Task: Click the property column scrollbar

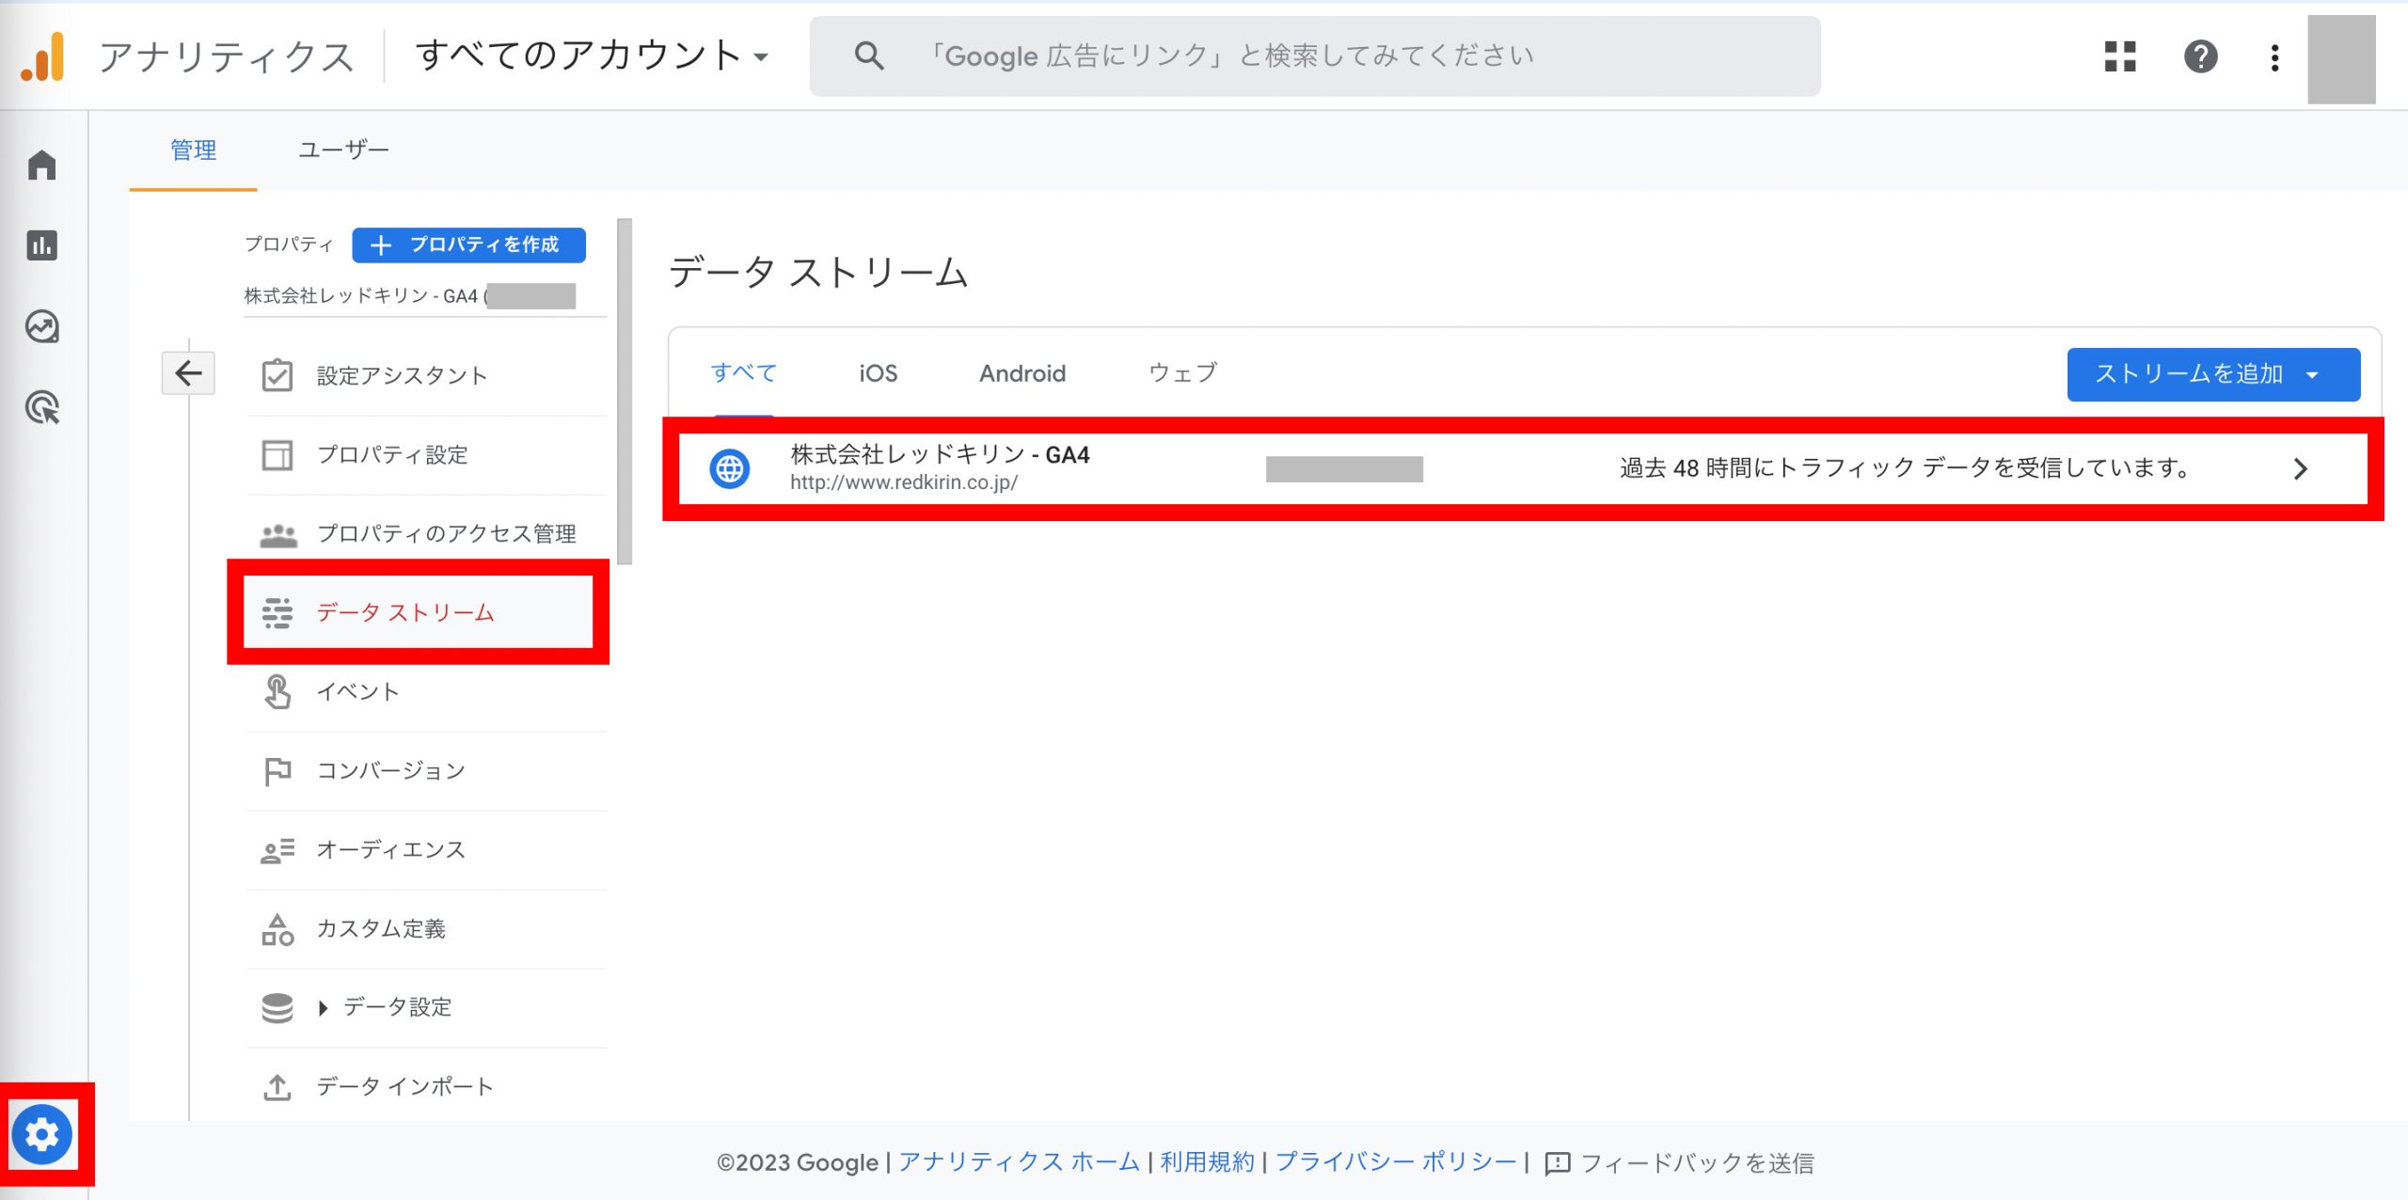Action: pos(625,391)
